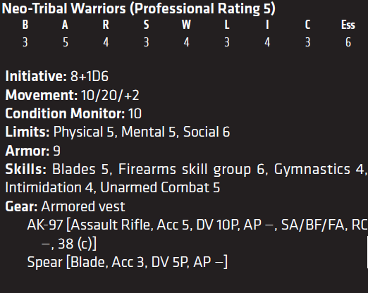Screen dimensions: 368x293
Task: Click the AK-97 weapon entry
Action: 197,235
